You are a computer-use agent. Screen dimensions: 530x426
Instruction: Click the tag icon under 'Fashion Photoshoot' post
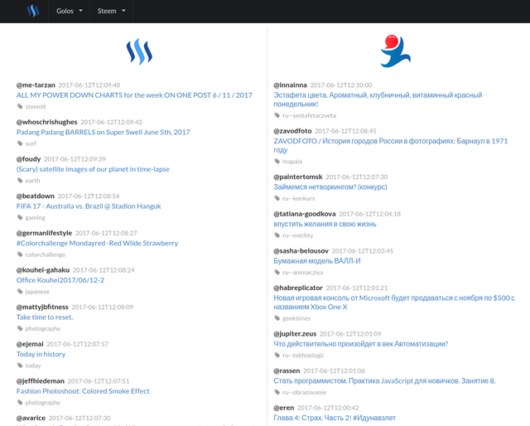[x=20, y=402]
